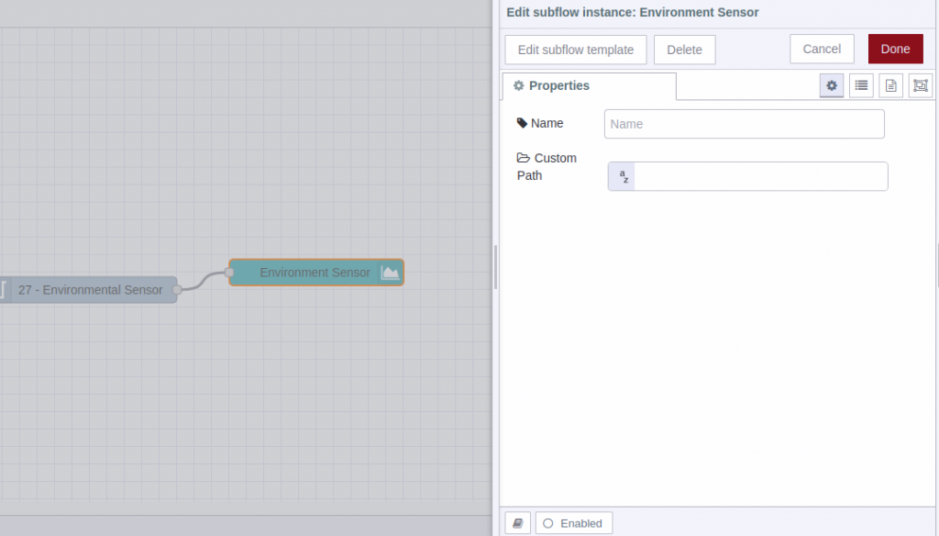Image resolution: width=939 pixels, height=536 pixels.
Task: Open node properties gear icon
Action: click(831, 85)
